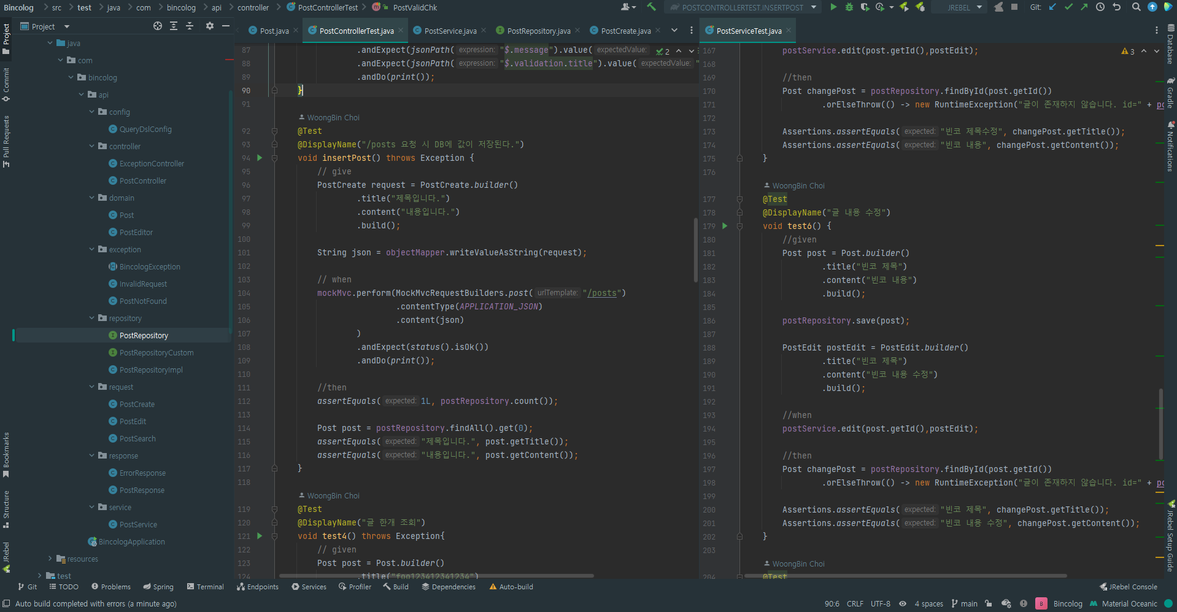Viewport: 1177px width, 612px height.
Task: Click the UTF-8 encoding widget
Action: coord(881,603)
